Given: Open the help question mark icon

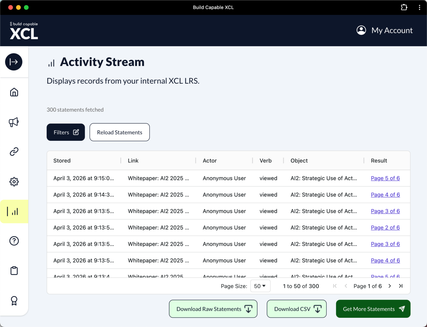Looking at the screenshot, I should [x=14, y=241].
